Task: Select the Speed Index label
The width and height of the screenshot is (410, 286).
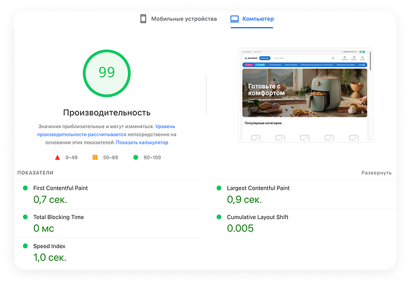Action: point(49,246)
